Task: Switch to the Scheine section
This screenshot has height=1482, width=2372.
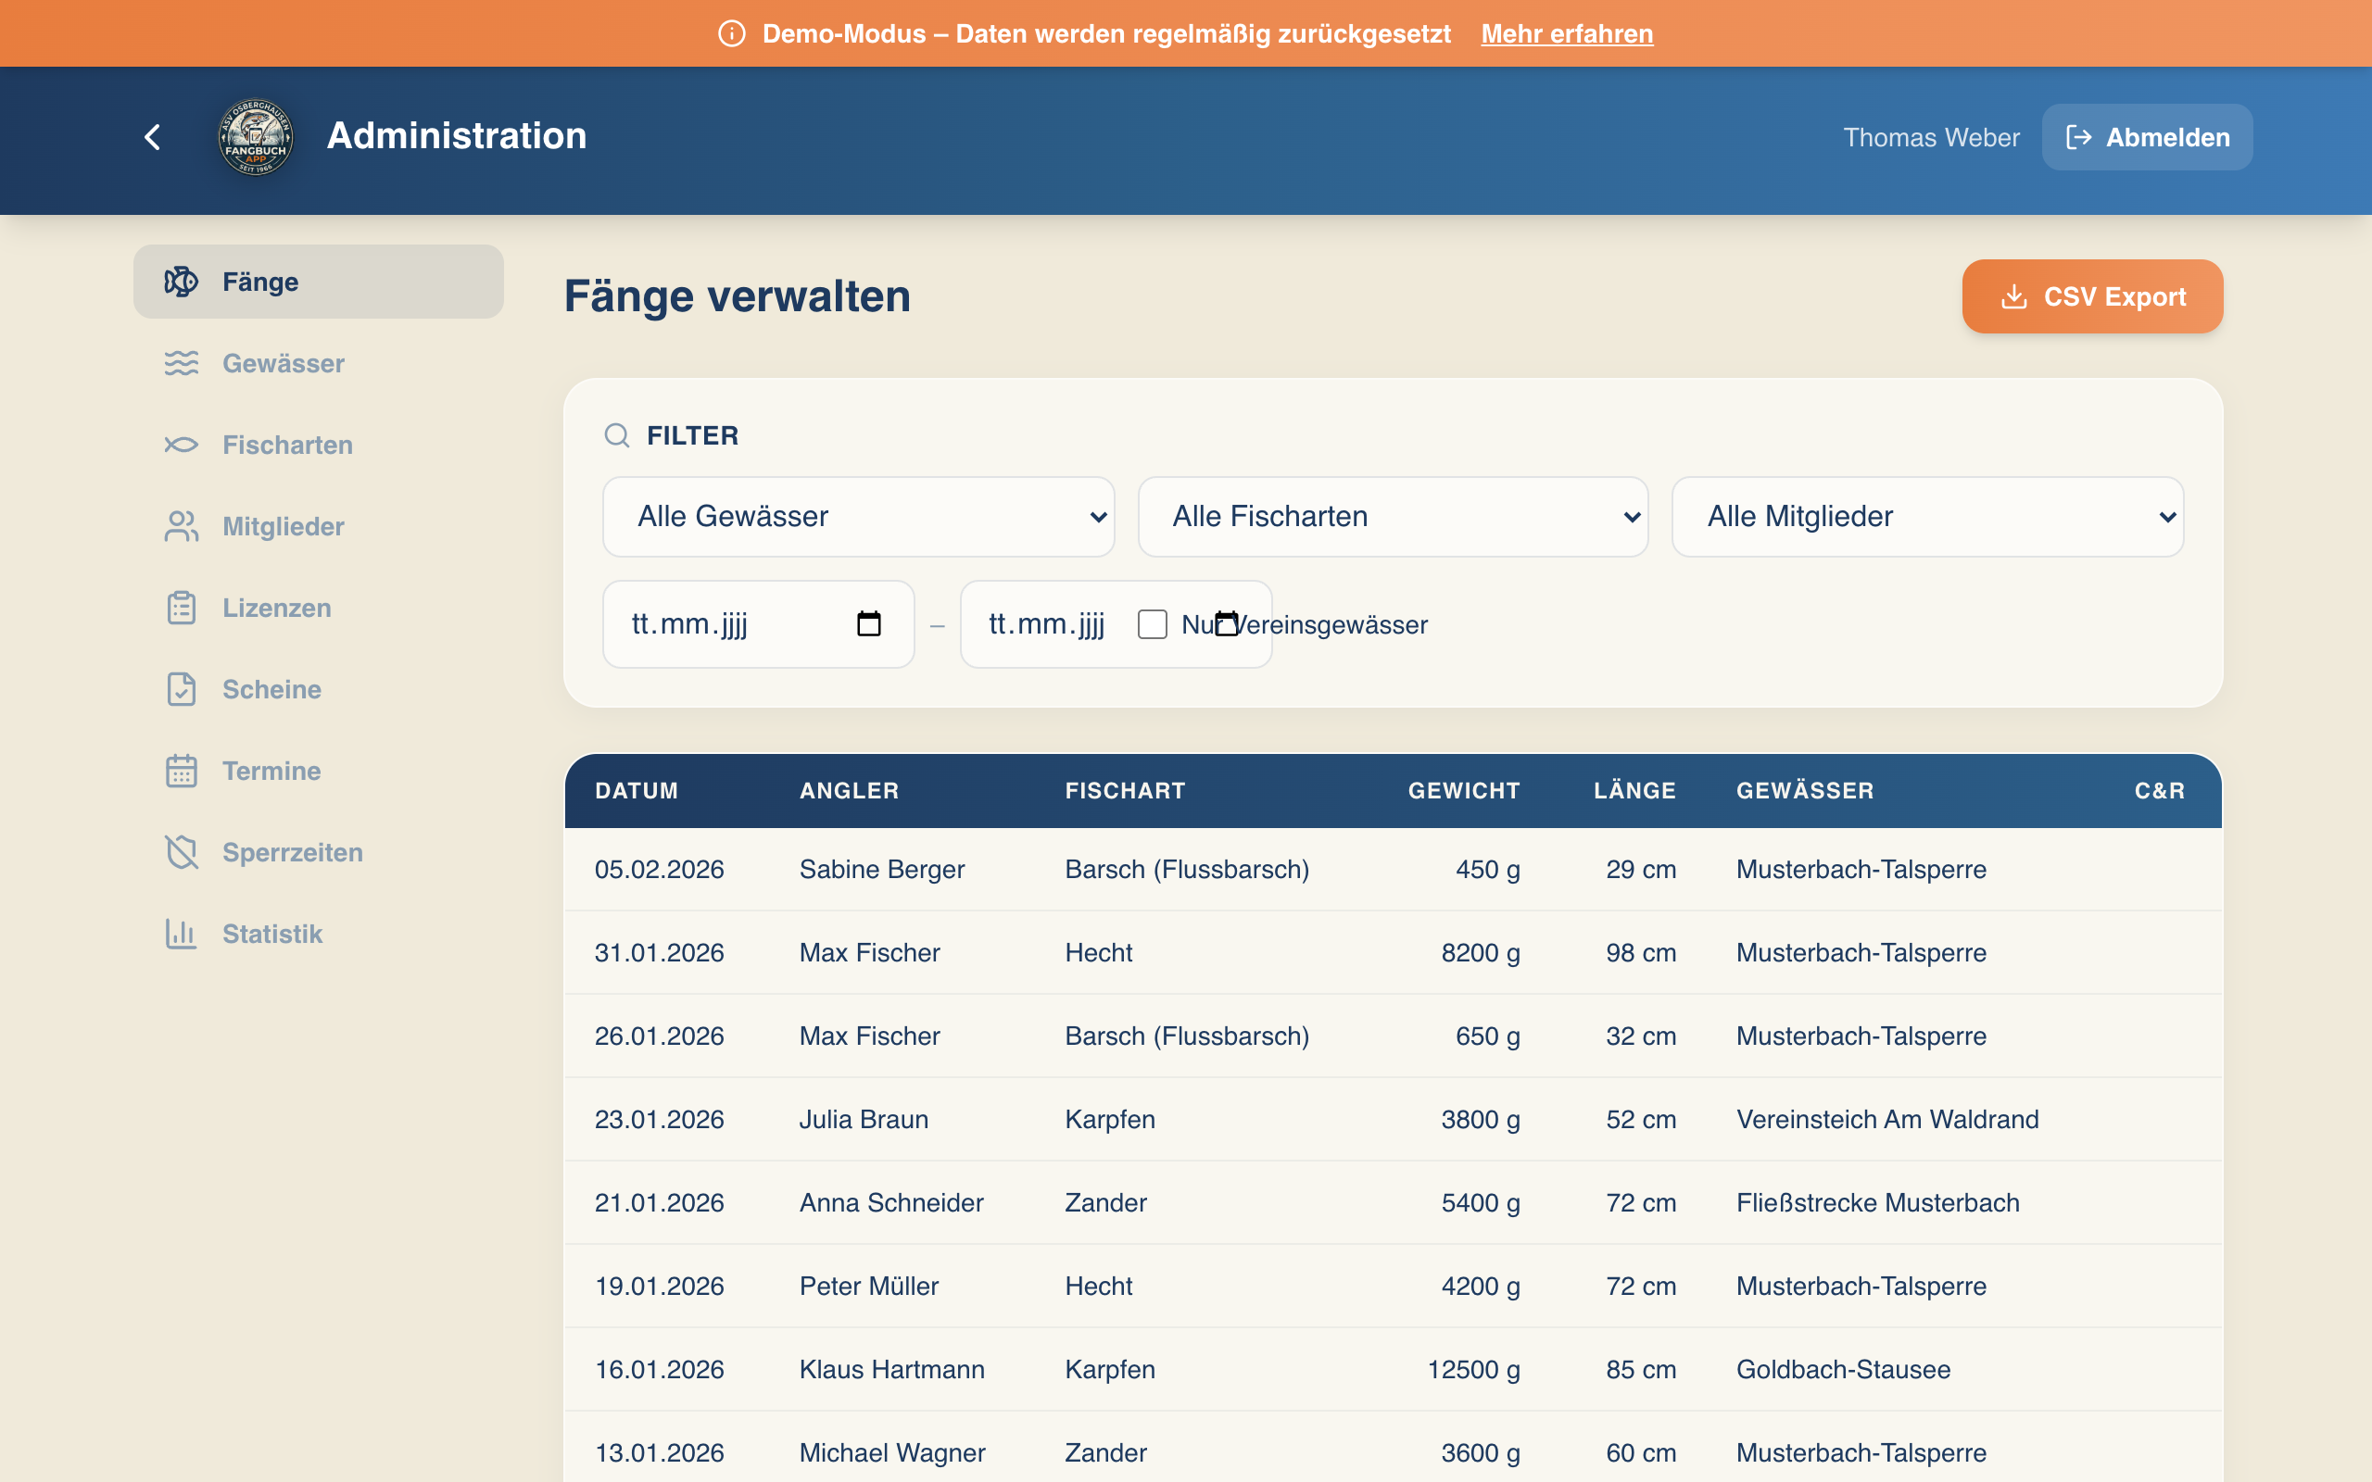Action: tap(271, 689)
